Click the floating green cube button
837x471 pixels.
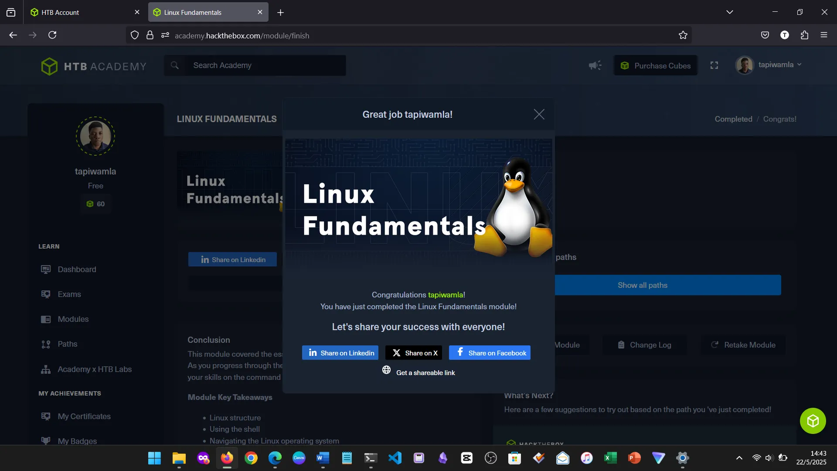pos(813,421)
